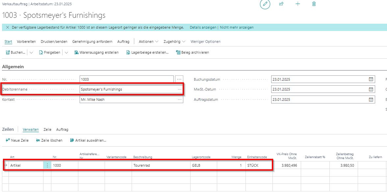Click the line Nr. cell 1000

[x=64, y=165]
